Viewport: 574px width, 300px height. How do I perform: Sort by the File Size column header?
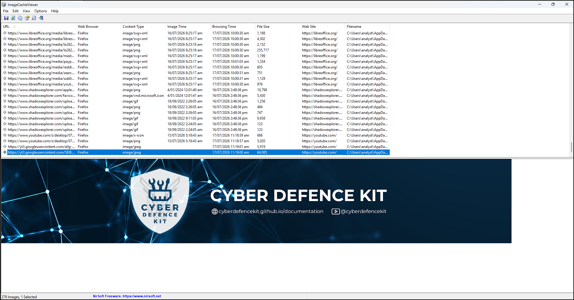point(277,27)
